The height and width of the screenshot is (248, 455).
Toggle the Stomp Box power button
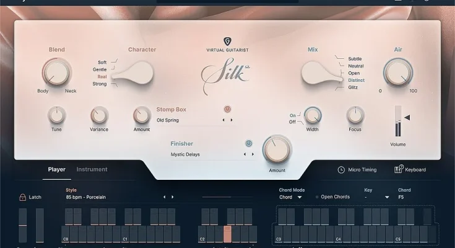228,109
